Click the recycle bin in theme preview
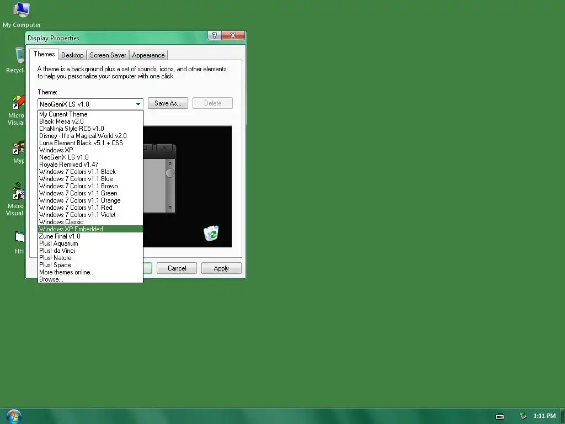 [211, 233]
